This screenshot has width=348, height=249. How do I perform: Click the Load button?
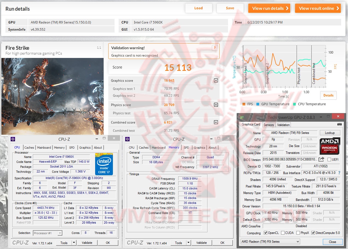(x=198, y=8)
